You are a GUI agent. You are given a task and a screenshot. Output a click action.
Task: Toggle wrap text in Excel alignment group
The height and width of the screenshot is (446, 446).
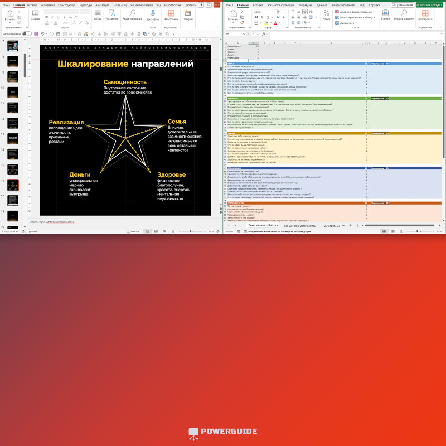311,12
